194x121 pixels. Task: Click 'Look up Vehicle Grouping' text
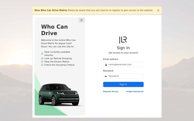coord(58,58)
